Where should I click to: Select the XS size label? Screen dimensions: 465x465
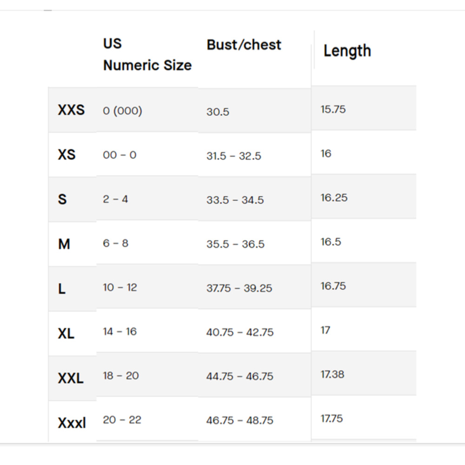(x=66, y=155)
